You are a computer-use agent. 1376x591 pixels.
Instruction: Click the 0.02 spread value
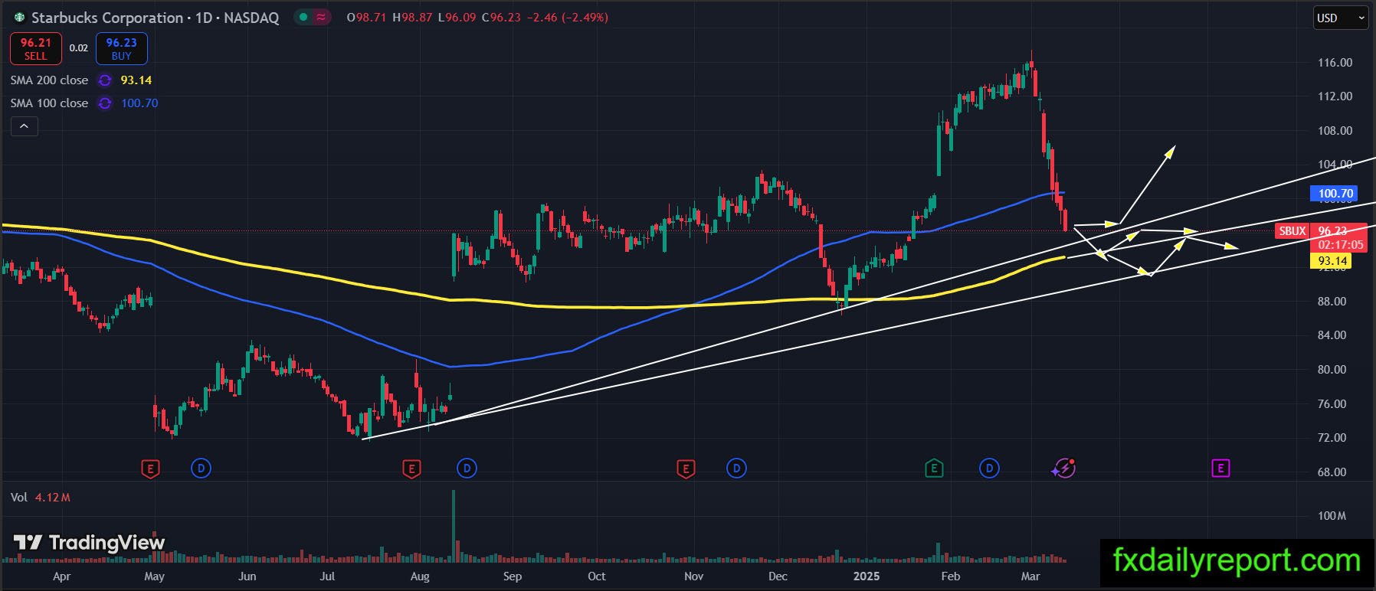click(x=78, y=48)
